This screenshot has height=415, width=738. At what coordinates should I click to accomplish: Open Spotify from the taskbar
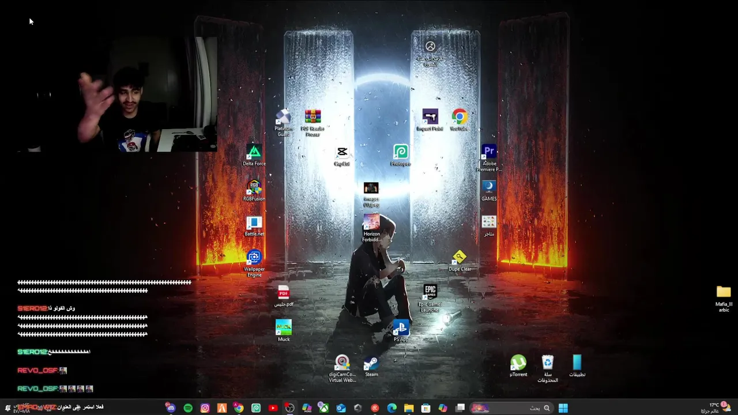[x=188, y=408]
